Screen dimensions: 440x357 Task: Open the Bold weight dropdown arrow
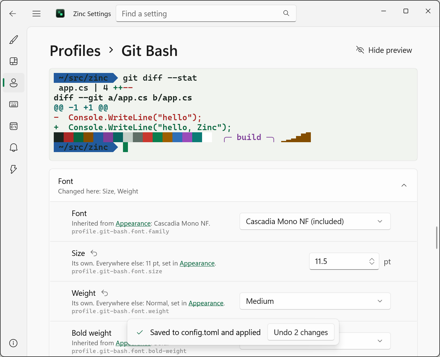pos(380,341)
